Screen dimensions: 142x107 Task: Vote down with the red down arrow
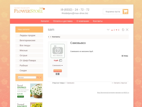pyautogui.click(x=116, y=30)
